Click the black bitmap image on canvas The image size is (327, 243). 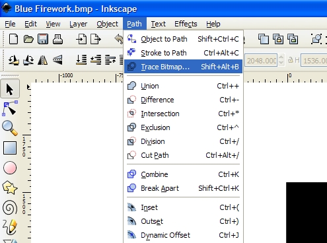coord(307,213)
